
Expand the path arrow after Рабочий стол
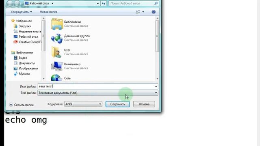52,3
